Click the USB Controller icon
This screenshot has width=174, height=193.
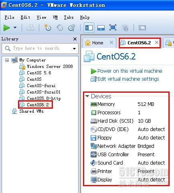(x=93, y=155)
